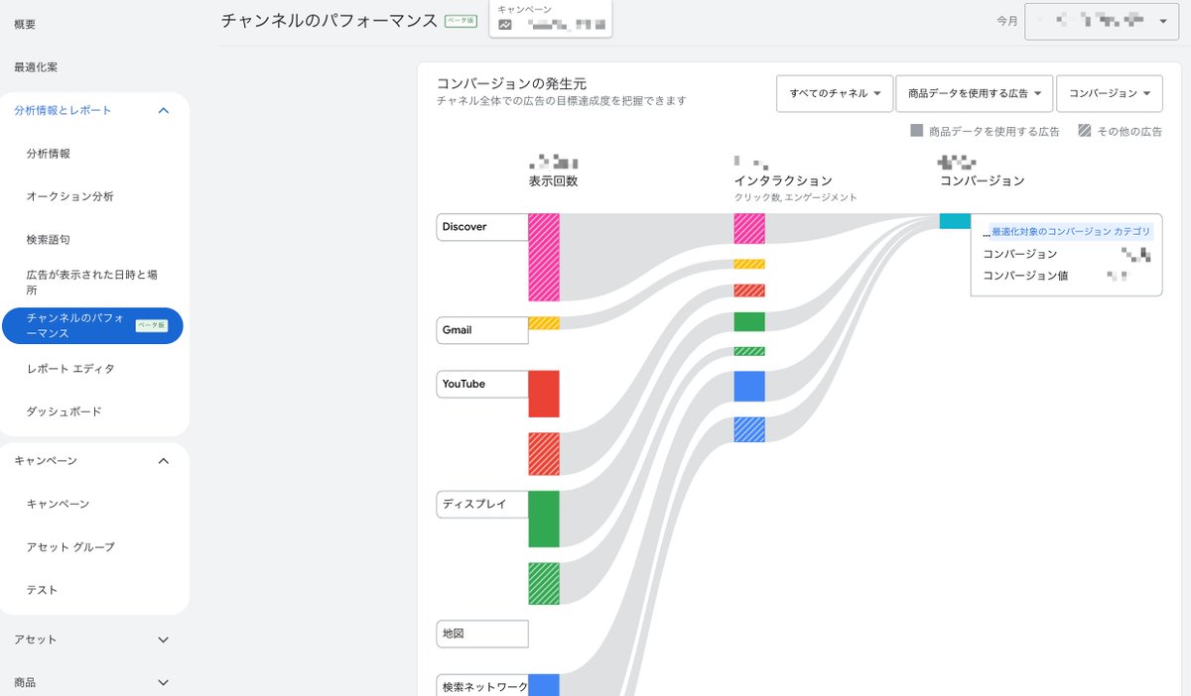Click その他の広告 hatched legend square
This screenshot has width=1191, height=696.
click(x=1086, y=131)
